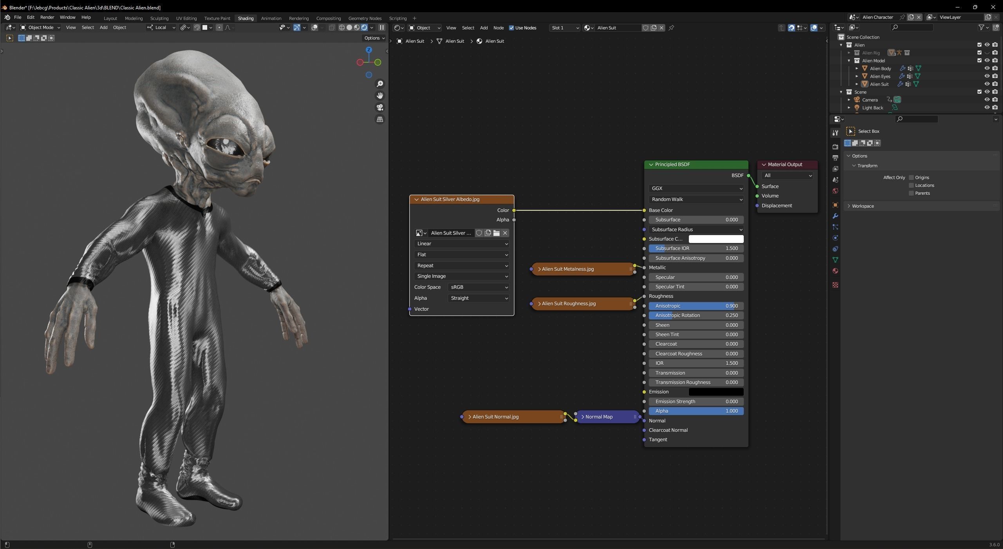This screenshot has height=549, width=1003.
Task: Toggle the camera view icon in the viewport
Action: [380, 107]
